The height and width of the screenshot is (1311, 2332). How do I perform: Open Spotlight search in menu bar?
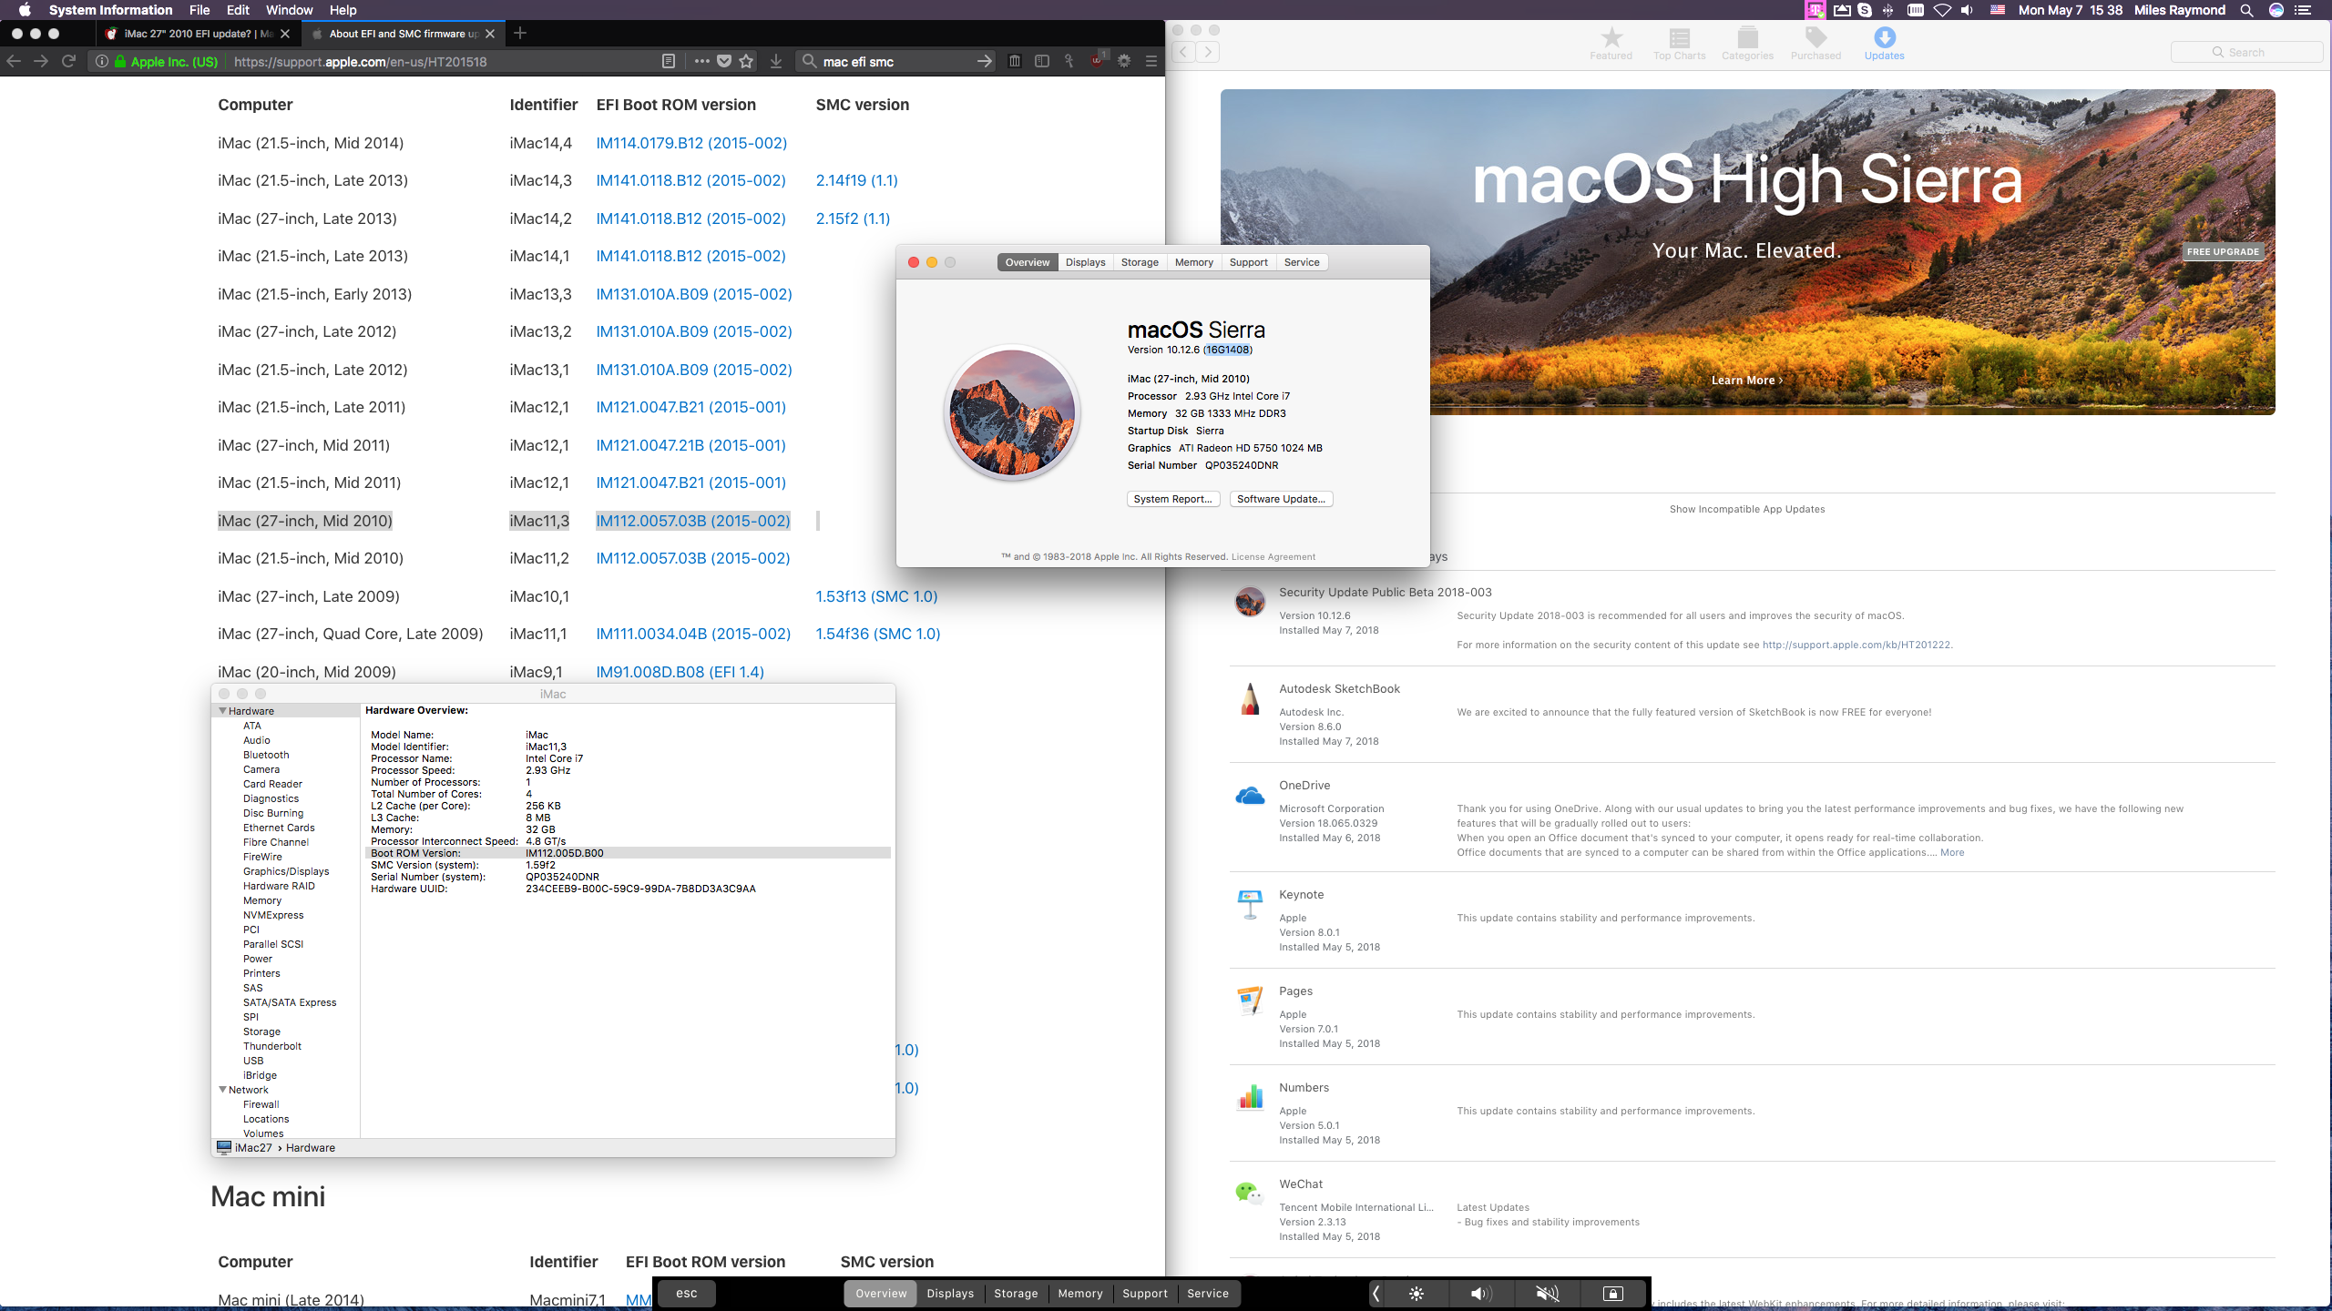[2246, 10]
